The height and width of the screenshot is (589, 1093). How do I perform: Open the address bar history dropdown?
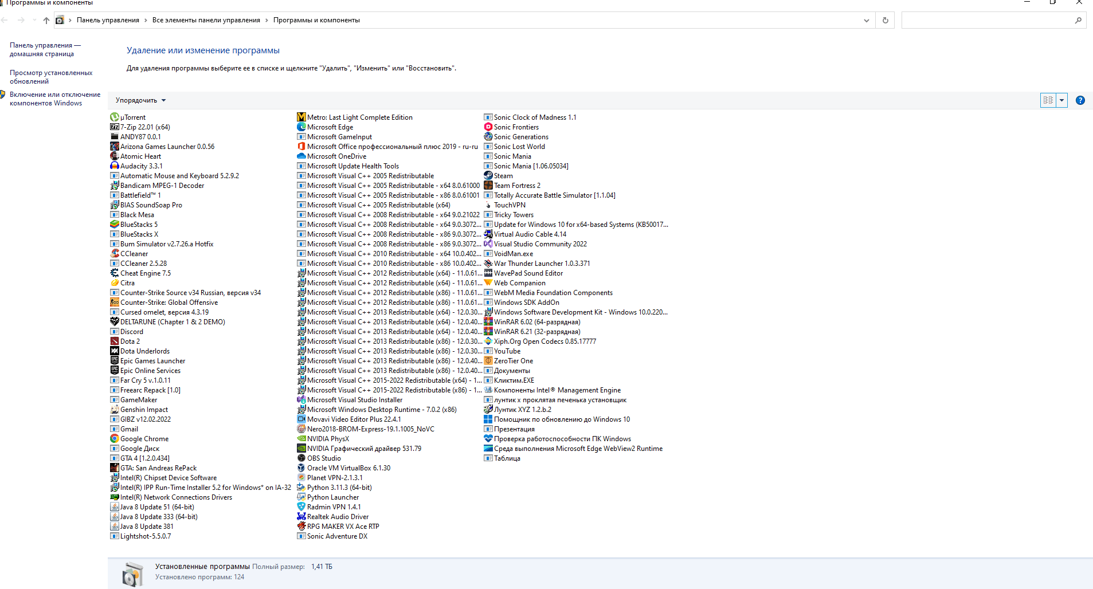click(x=867, y=20)
